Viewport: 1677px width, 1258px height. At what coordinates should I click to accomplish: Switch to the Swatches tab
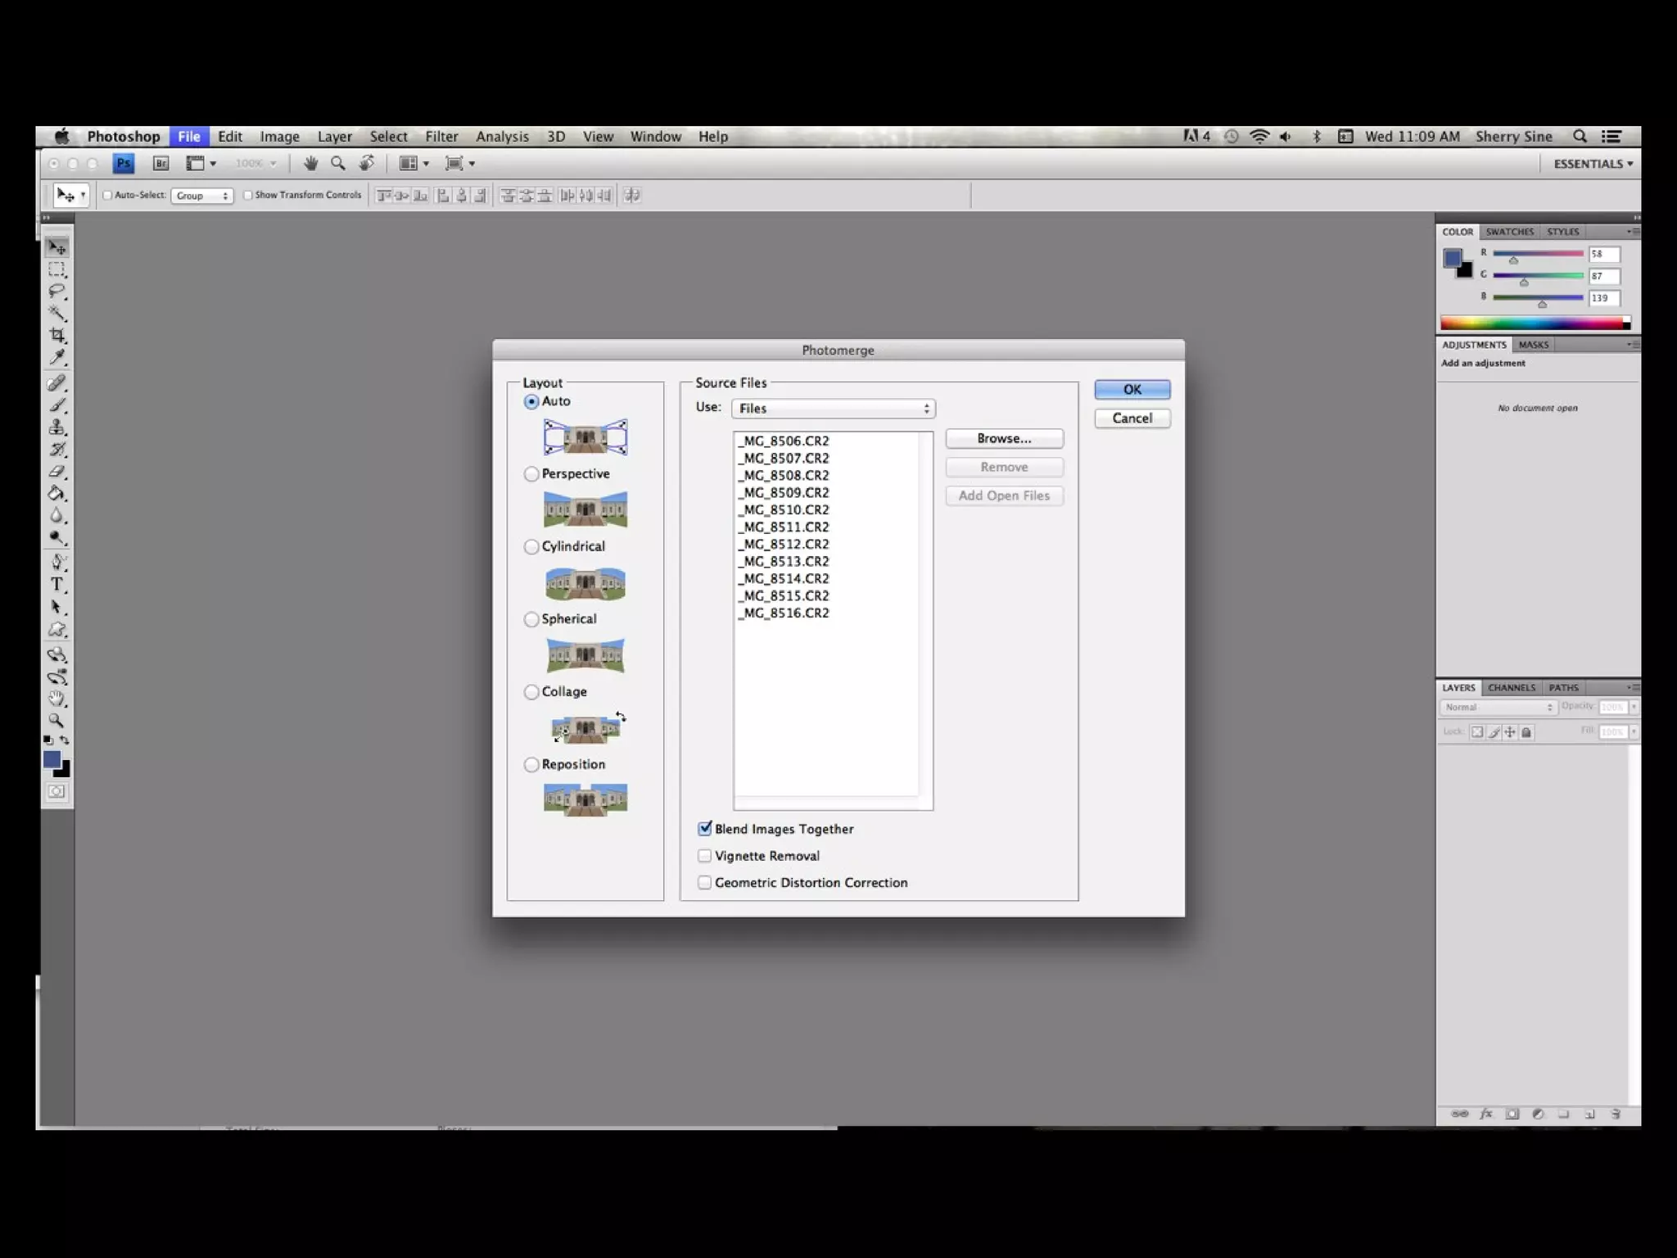(x=1509, y=232)
